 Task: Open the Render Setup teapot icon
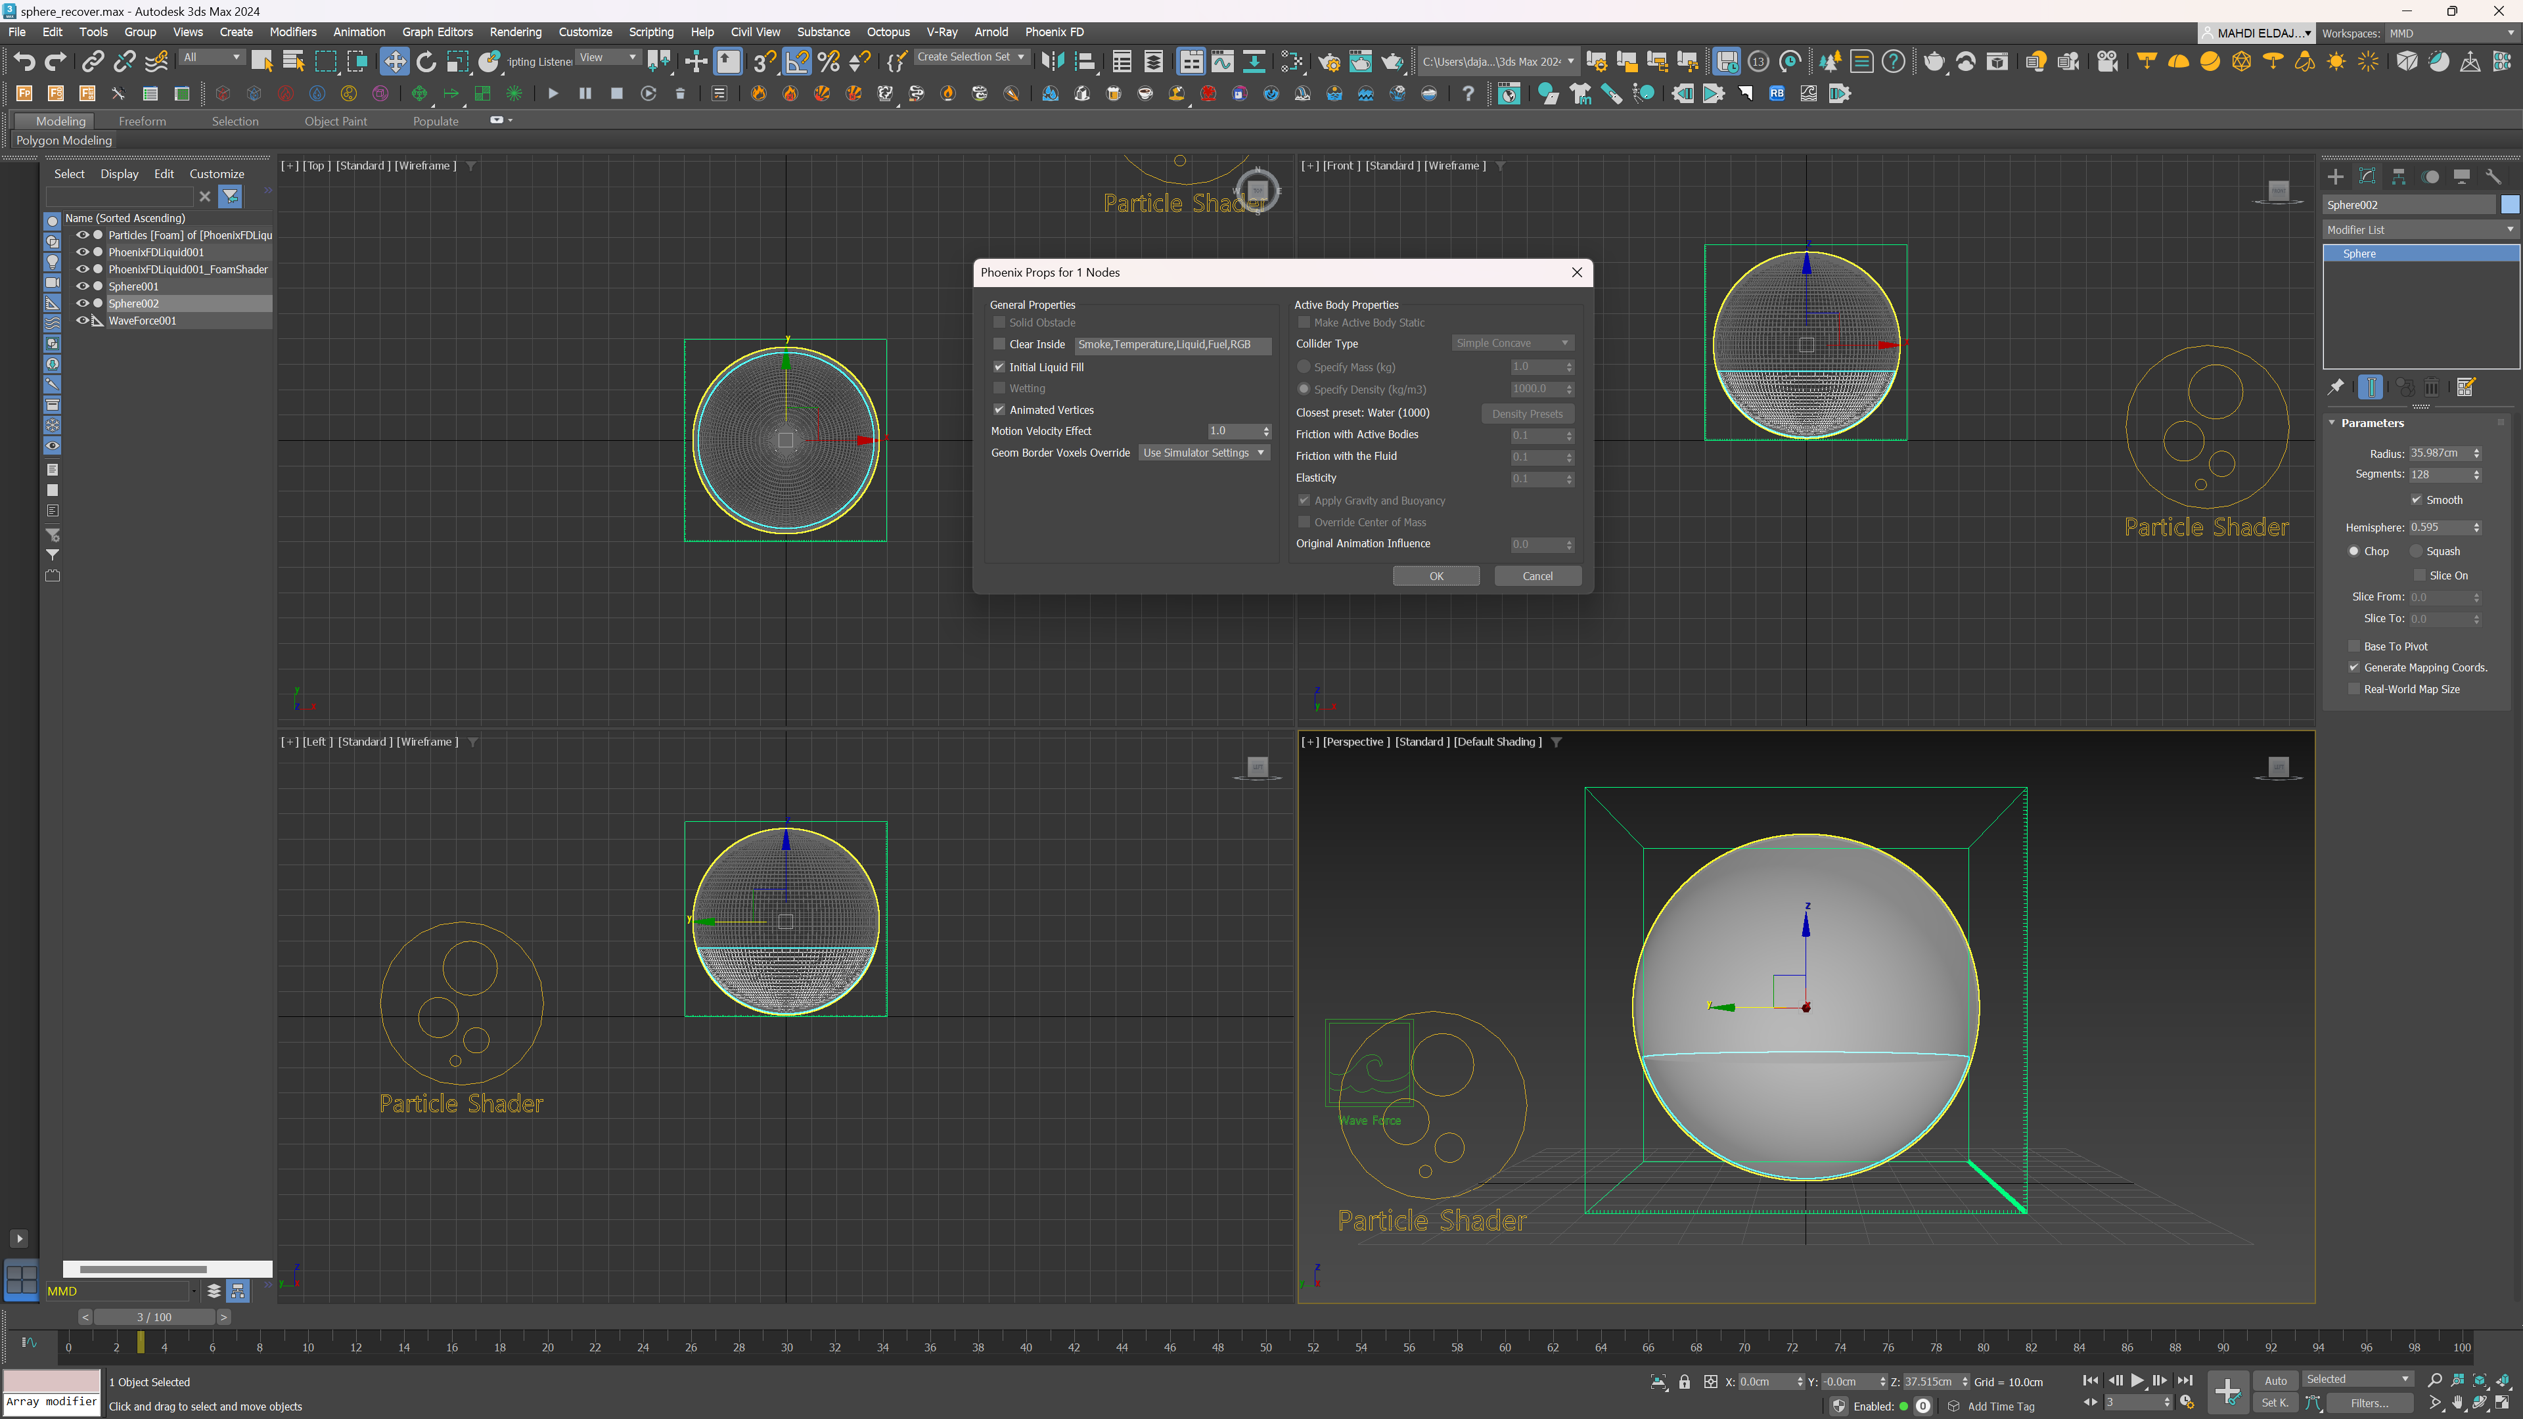1329,62
